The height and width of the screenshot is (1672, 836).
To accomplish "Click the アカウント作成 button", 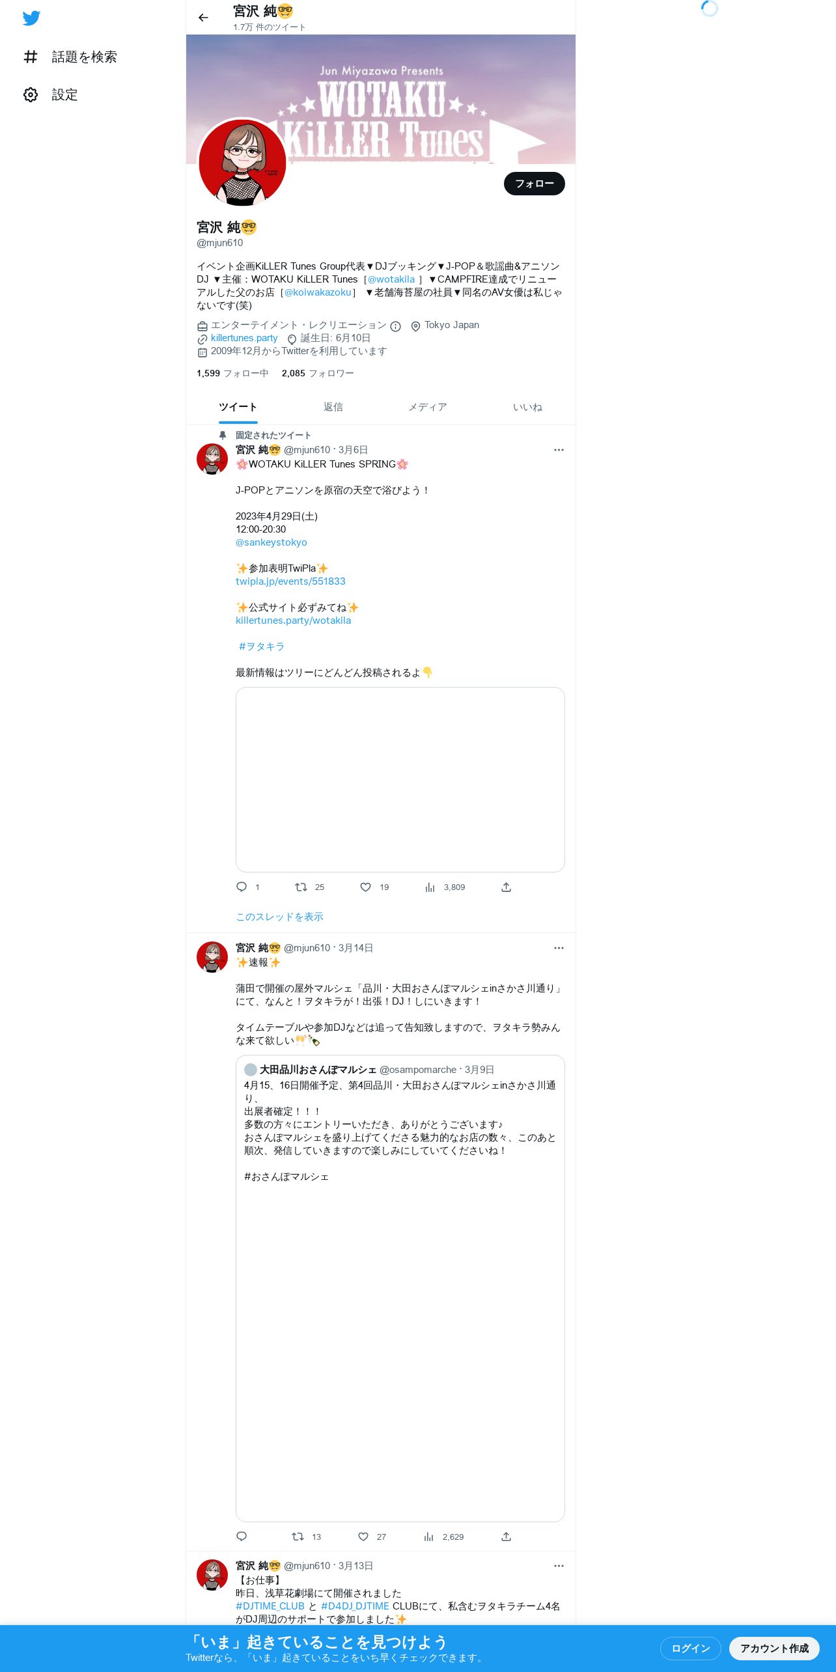I will 774,1648.
